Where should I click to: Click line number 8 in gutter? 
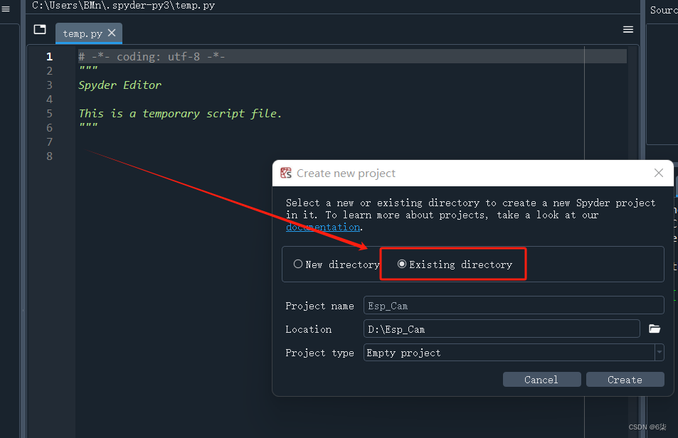point(49,156)
